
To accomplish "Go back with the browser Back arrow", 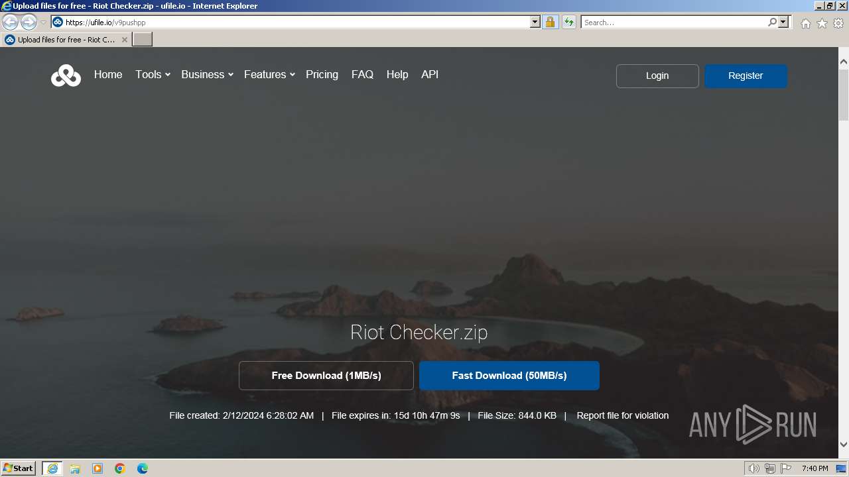I will coord(10,22).
